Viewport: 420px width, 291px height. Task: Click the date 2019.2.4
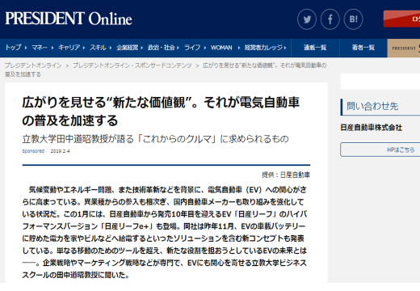click(x=60, y=151)
